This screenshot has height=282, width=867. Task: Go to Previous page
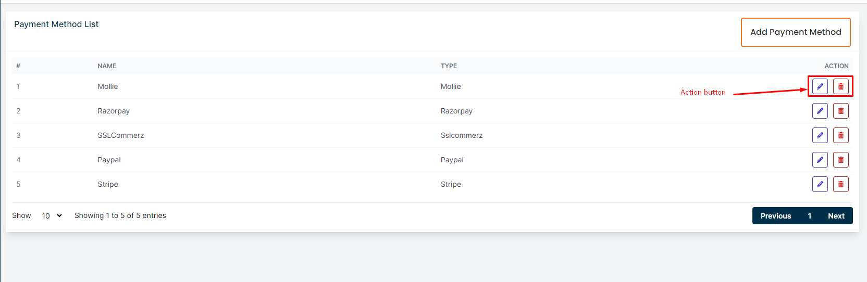click(775, 216)
